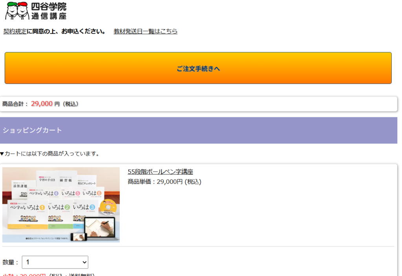Open the 数量 quantity dropdown
402x276 pixels.
[x=55, y=262]
